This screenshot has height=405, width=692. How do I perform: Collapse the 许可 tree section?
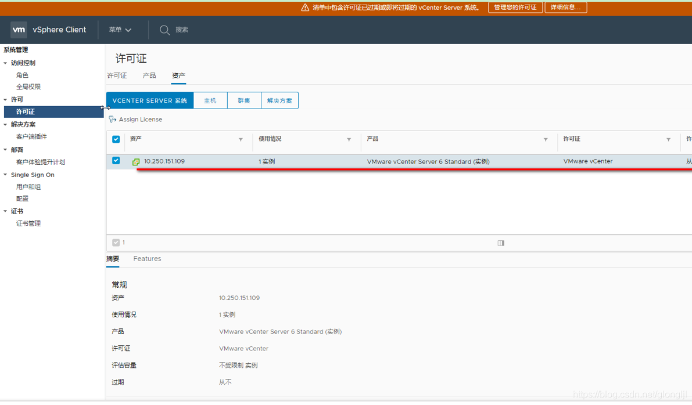click(5, 100)
